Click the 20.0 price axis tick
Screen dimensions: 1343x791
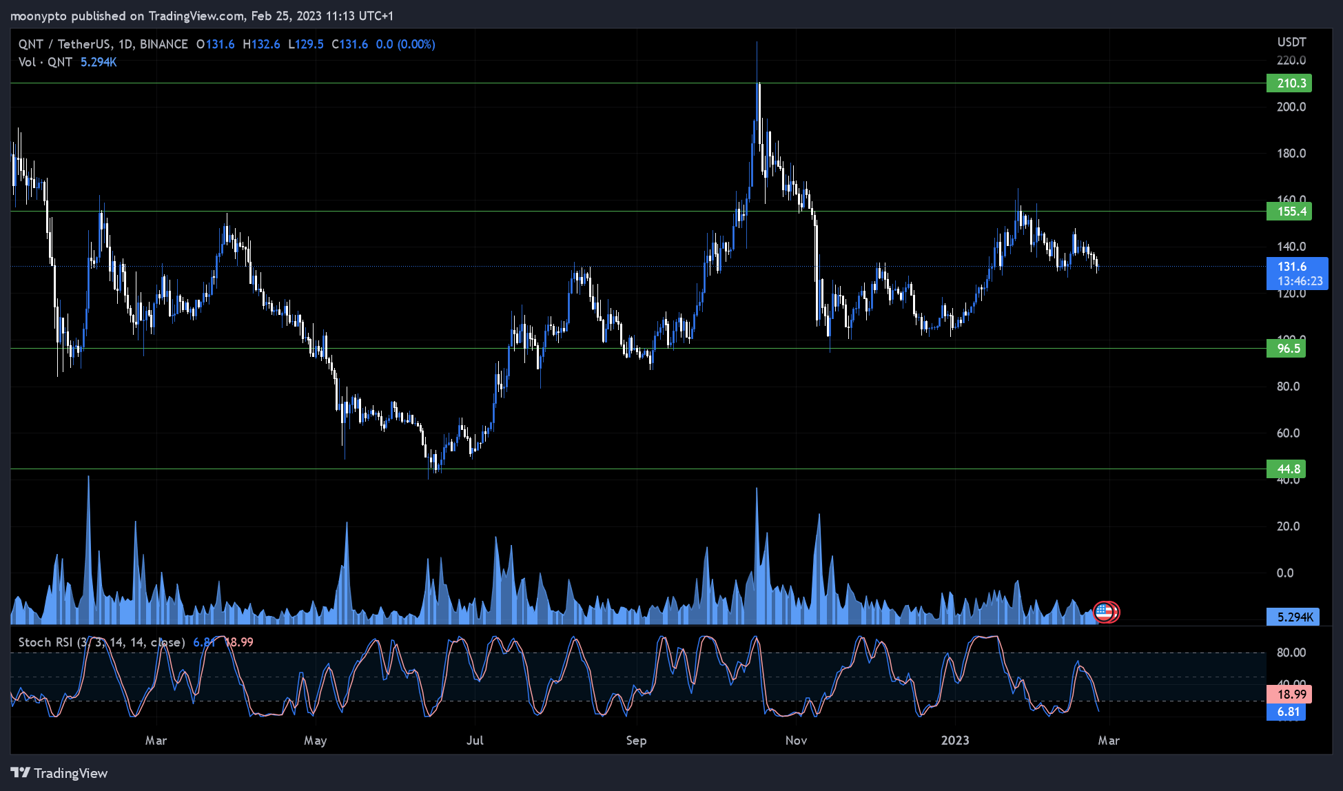pos(1288,526)
